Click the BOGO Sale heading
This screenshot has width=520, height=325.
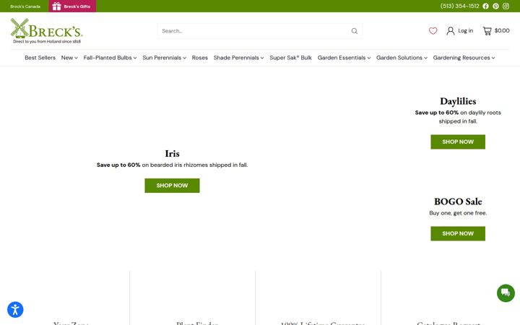pyautogui.click(x=458, y=201)
